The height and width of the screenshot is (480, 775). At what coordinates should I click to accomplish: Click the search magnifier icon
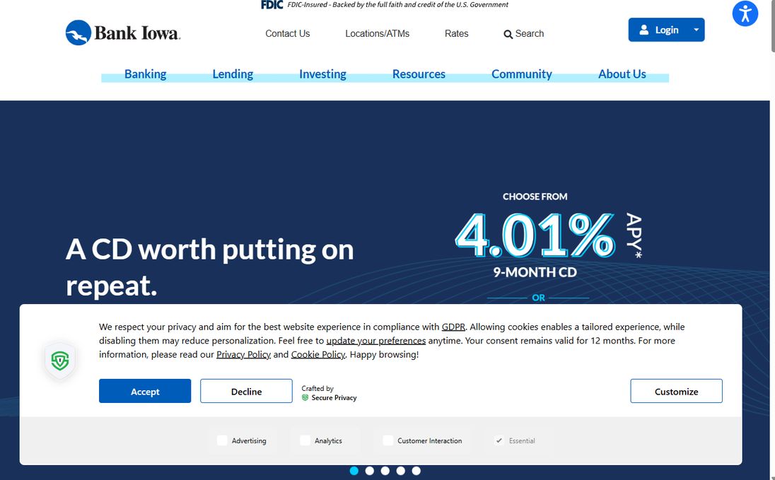(x=508, y=34)
